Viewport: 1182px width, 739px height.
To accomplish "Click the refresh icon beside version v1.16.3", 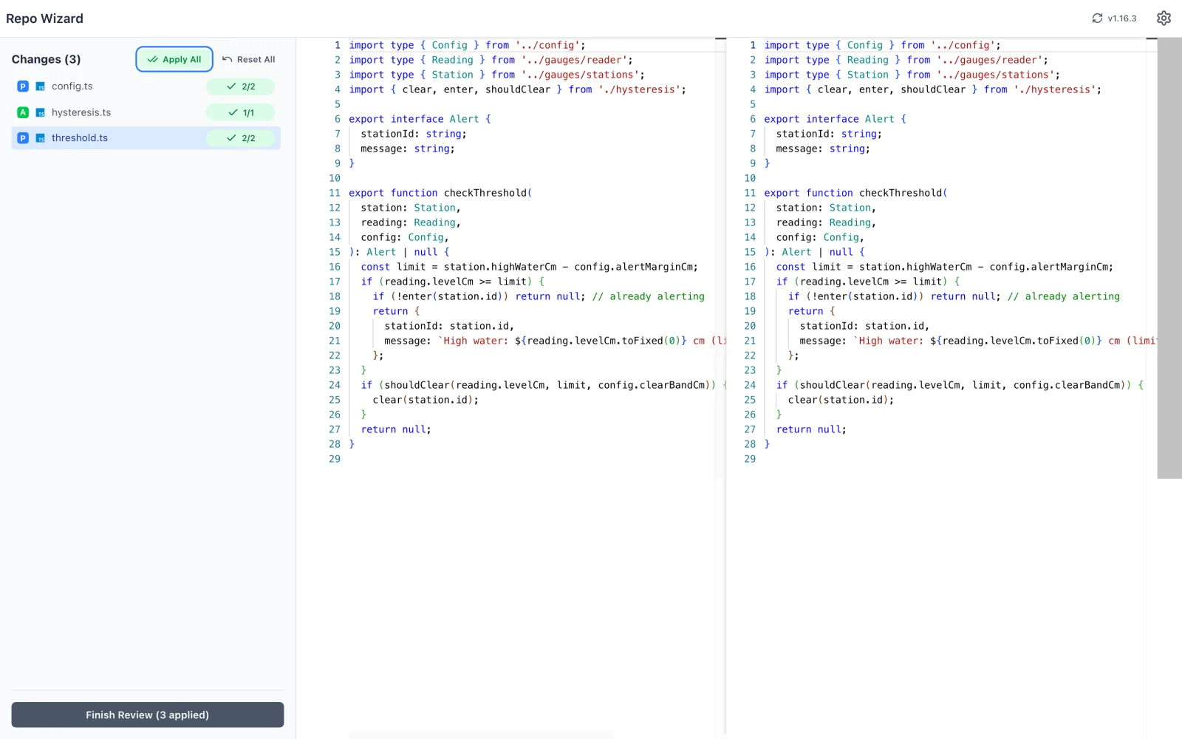I will [x=1097, y=18].
